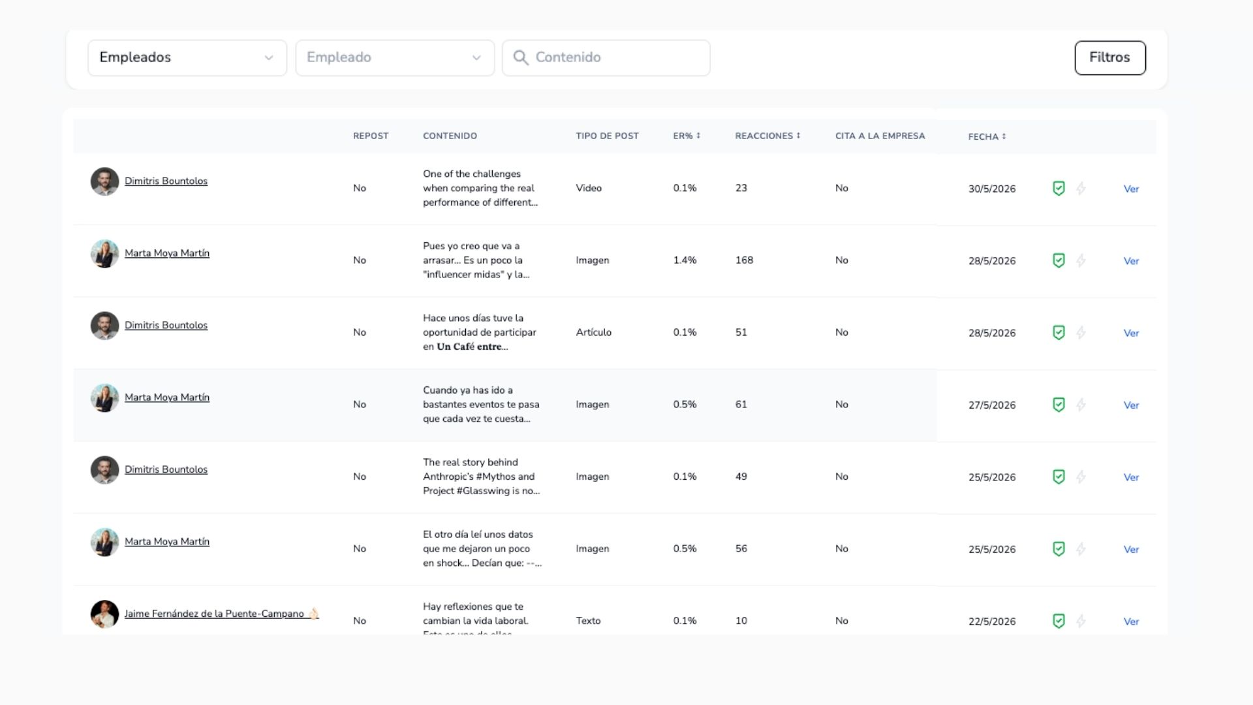
Task: Expand the Empleado selector dropdown
Action: [x=395, y=57]
